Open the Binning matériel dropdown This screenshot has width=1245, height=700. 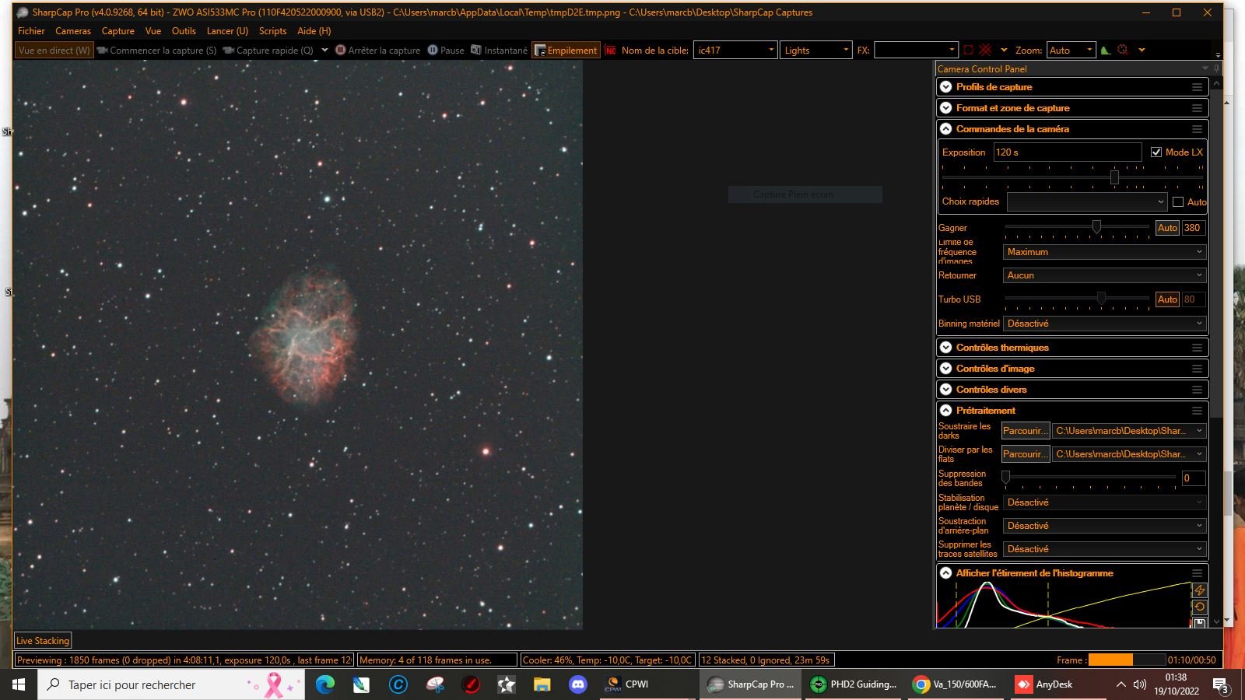(1104, 324)
